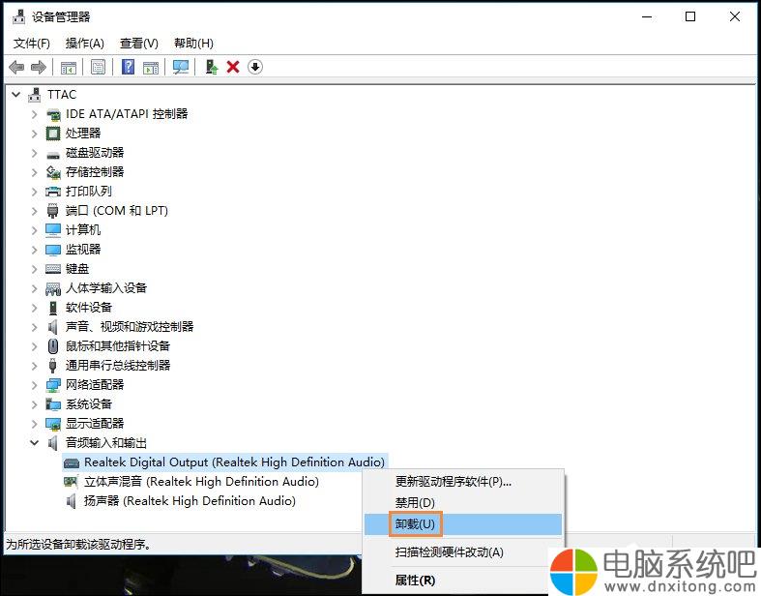Click the 键盘 keyboard icon
Viewport: 761px width, 596px height.
coord(53,269)
